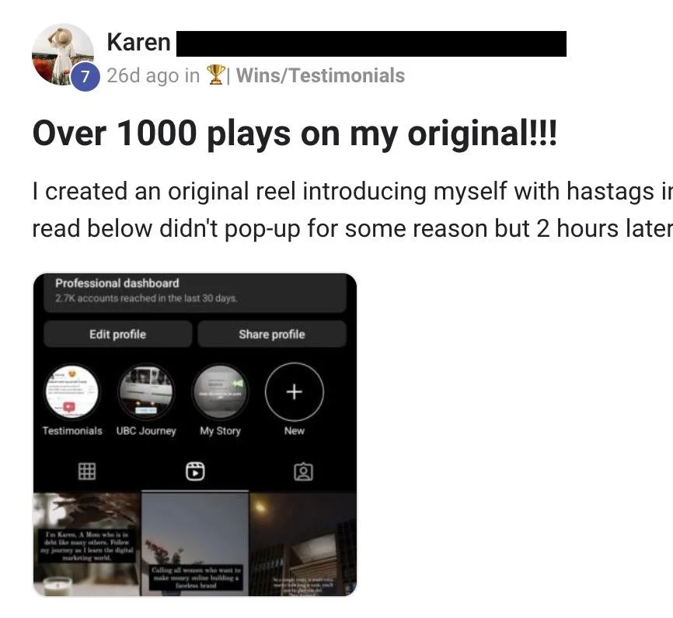Open Karen's profile picture

pos(63,54)
